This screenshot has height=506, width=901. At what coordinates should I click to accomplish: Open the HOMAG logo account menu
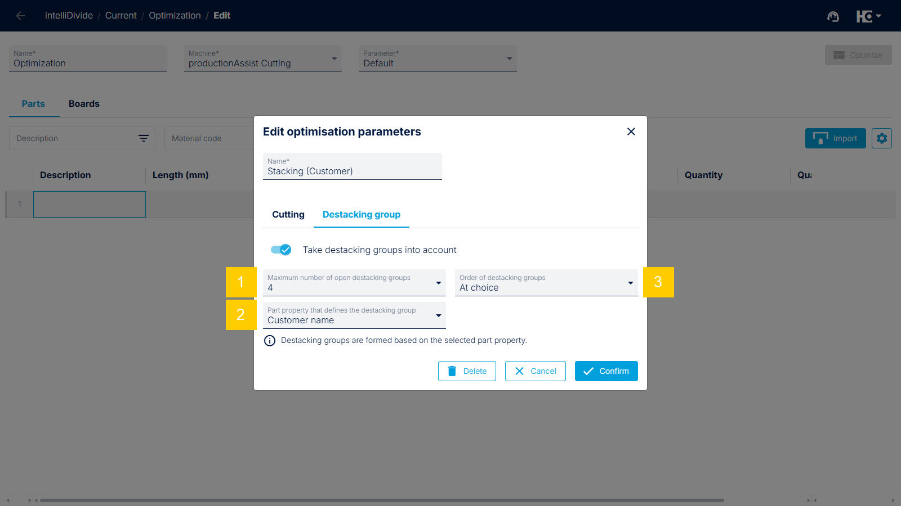[868, 16]
